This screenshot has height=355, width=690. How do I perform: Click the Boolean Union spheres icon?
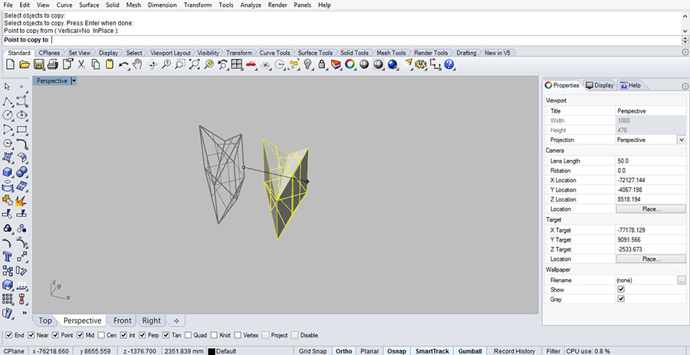22,172
